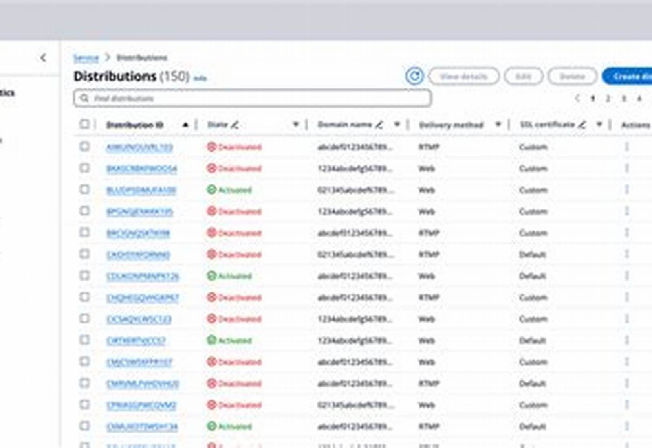Open actions menu for sixth row (RTMP, Default)
Screen dimensions: 652x448
click(627, 254)
